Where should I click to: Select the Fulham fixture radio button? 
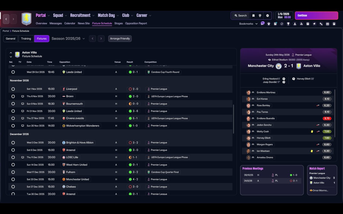13,172
